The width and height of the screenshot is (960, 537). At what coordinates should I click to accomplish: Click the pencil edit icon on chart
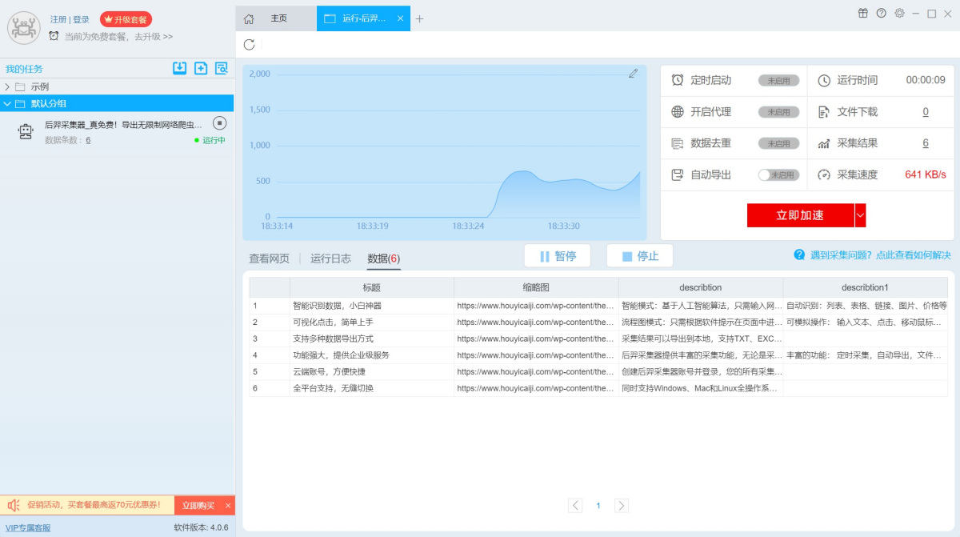[x=633, y=74]
